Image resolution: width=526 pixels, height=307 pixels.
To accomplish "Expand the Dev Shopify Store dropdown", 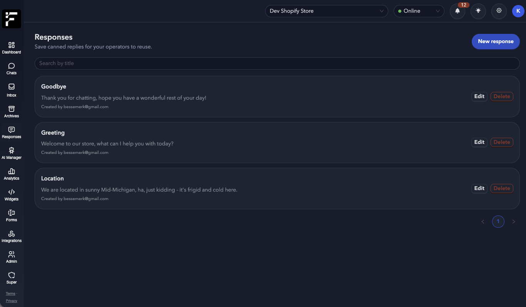I will click(x=327, y=11).
